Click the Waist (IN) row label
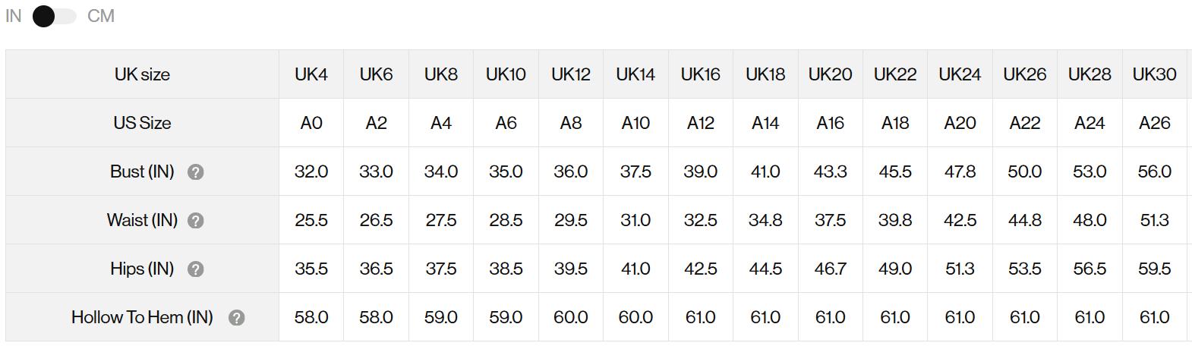The image size is (1192, 346). pyautogui.click(x=142, y=220)
